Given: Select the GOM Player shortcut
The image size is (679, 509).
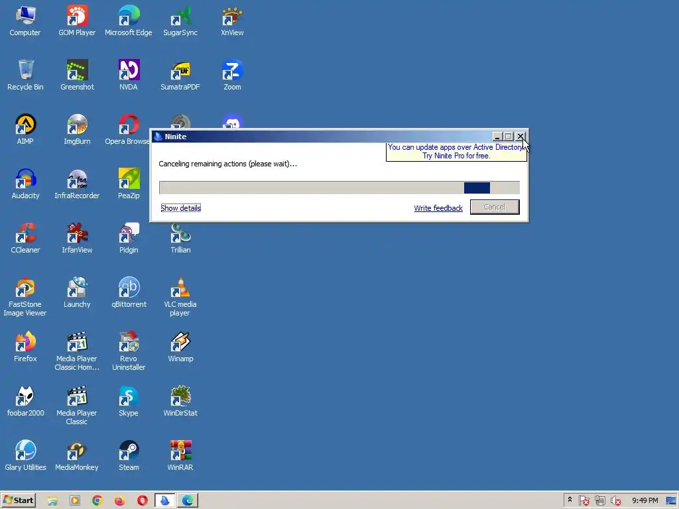Looking at the screenshot, I should click(77, 21).
